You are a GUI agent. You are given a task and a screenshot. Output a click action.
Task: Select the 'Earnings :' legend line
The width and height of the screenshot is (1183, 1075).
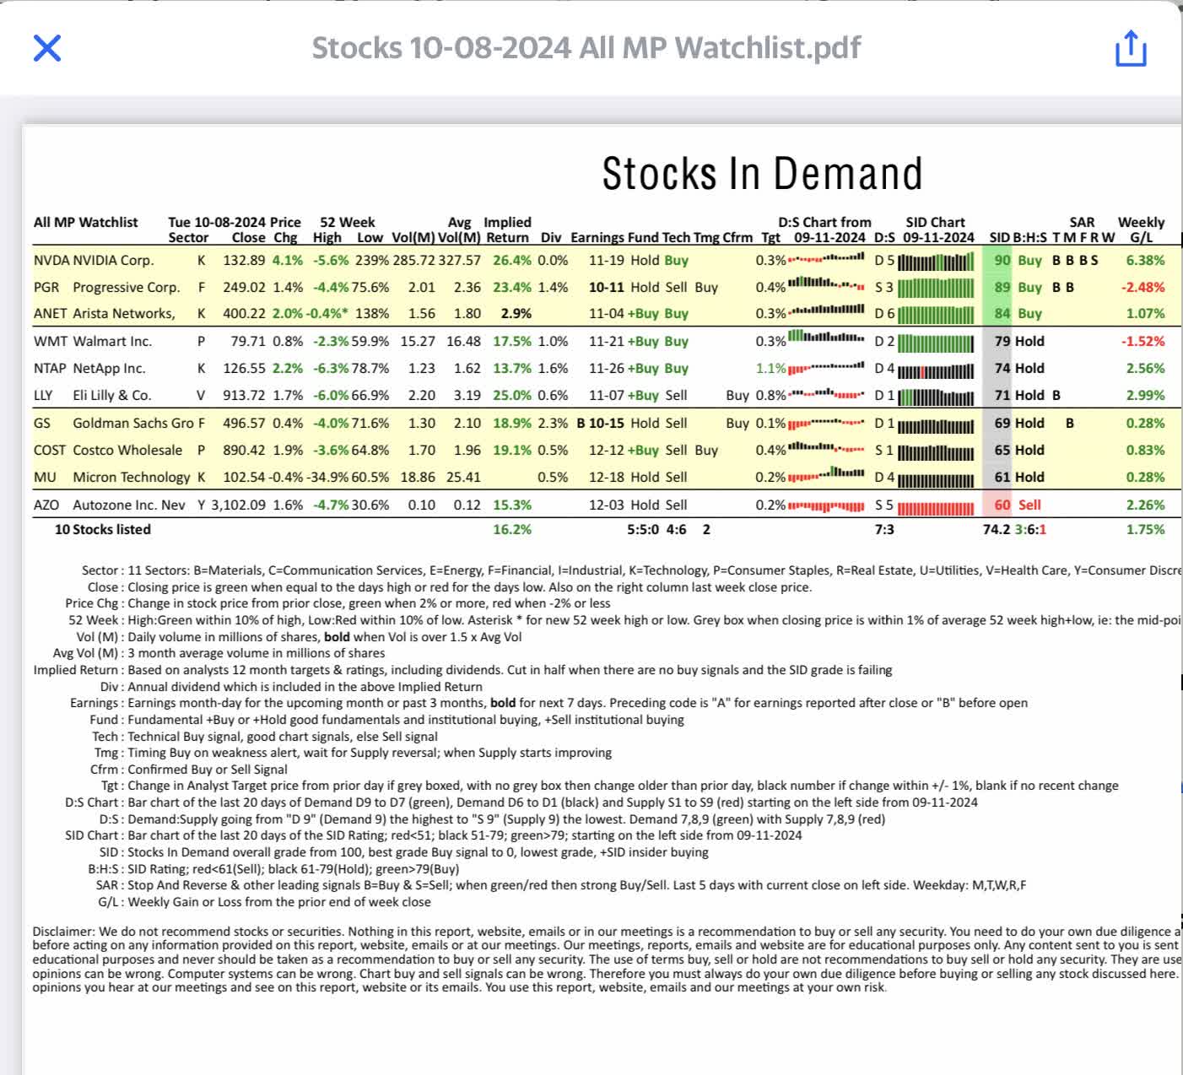coord(548,703)
